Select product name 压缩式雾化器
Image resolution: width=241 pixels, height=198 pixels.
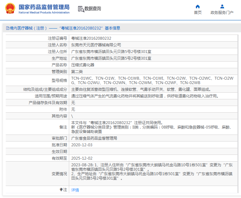pyautogui.click(x=83, y=65)
